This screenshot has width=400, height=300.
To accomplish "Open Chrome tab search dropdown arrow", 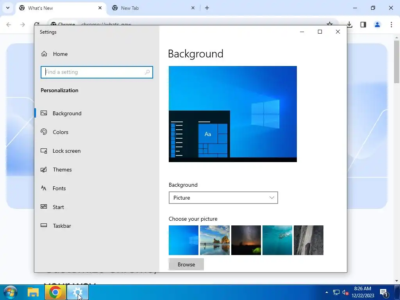I will click(x=8, y=8).
